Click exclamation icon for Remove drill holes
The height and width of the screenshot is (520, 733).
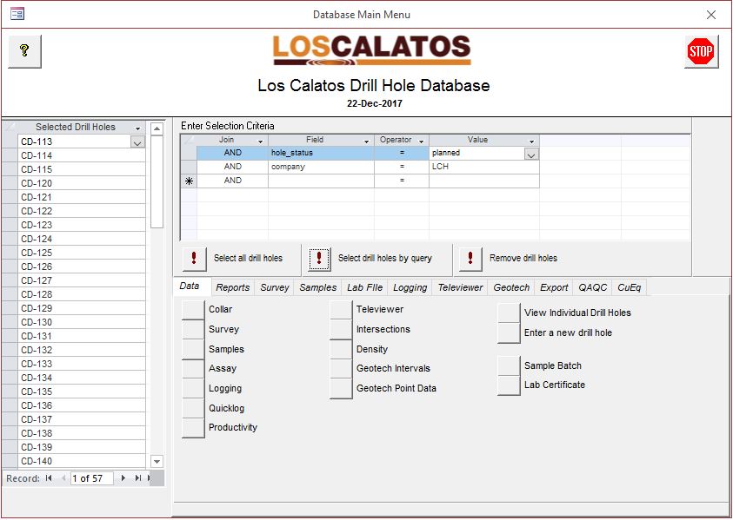pos(470,258)
